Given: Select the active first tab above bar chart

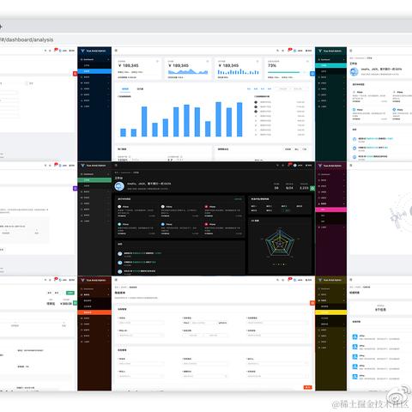Looking at the screenshot, I should 125,89.
